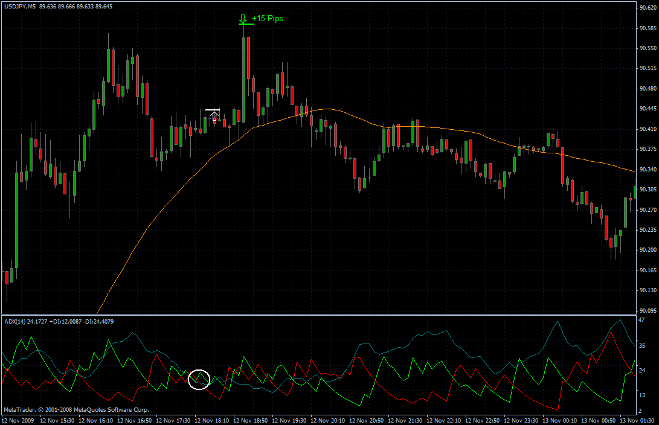The width and height of the screenshot is (659, 425).
Task: Click price scale label 90.550
Action: (648, 48)
